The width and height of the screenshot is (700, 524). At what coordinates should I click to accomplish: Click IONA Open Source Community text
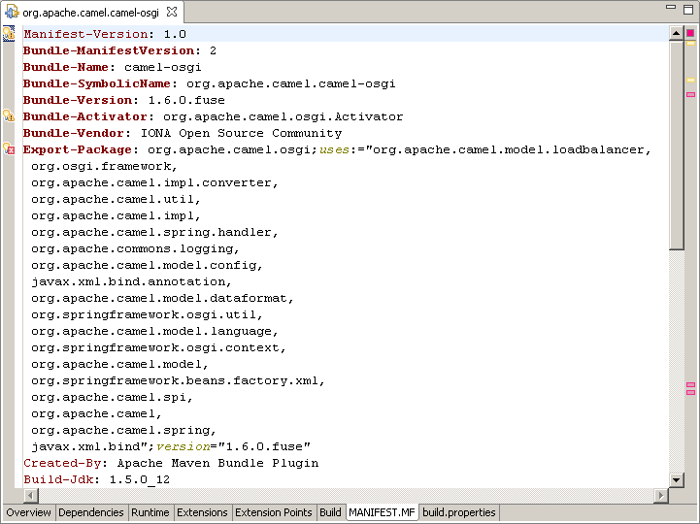point(242,133)
